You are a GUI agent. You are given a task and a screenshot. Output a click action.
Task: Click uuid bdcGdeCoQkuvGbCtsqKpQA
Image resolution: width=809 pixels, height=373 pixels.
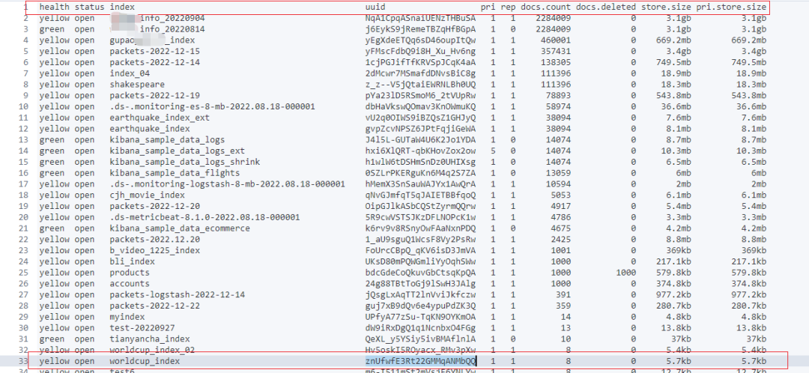420,273
